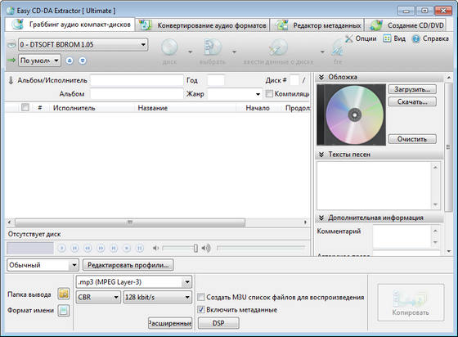Click the CD drive icon beside drive selector
Viewport: 458px width, 337px height.
pos(11,45)
